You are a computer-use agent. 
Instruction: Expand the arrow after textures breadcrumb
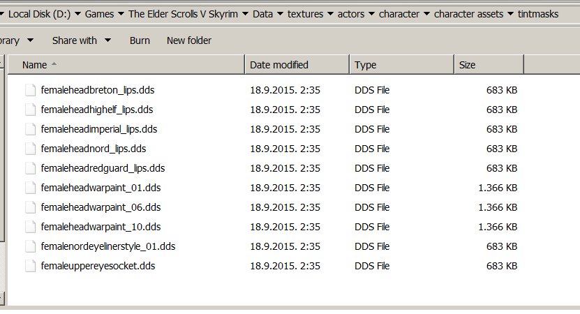pos(331,14)
